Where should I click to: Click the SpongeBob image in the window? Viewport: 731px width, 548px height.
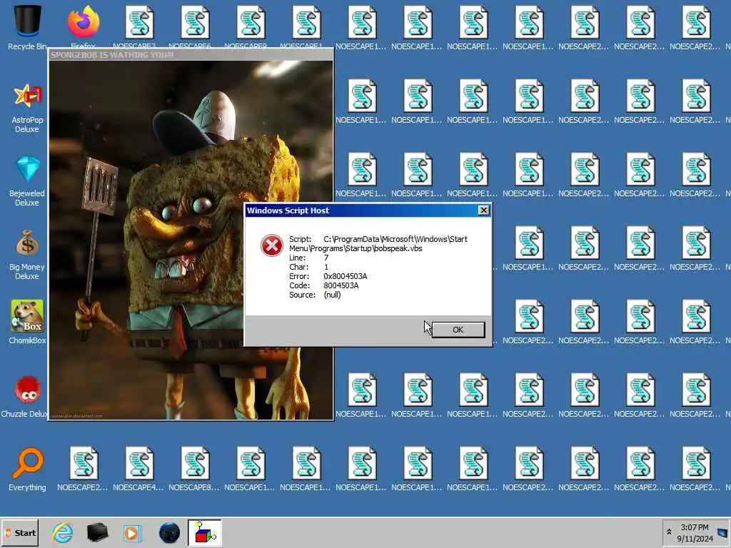pos(191,240)
